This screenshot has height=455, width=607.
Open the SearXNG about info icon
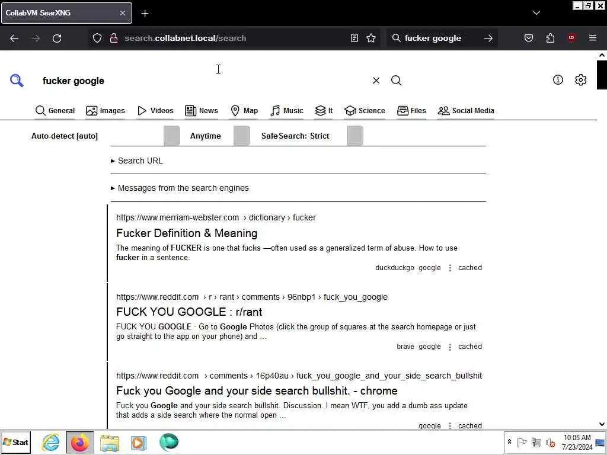(558, 80)
